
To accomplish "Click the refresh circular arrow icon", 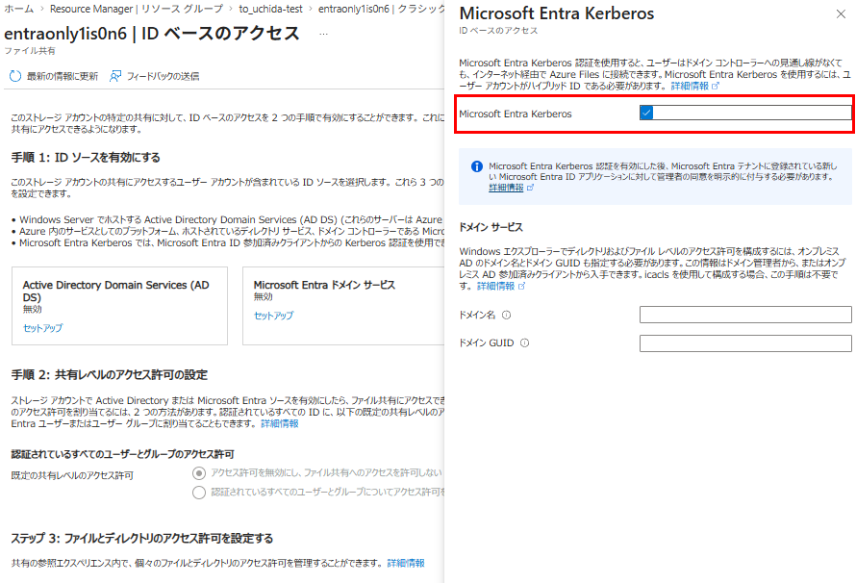I will [x=15, y=76].
